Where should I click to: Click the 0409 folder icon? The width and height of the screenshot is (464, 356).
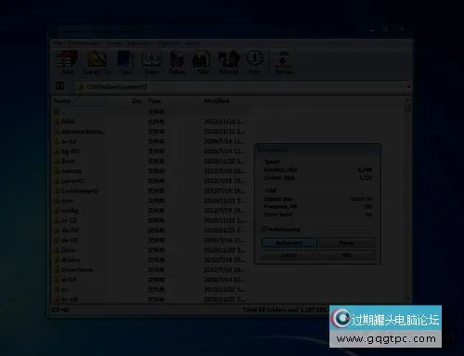(57, 122)
